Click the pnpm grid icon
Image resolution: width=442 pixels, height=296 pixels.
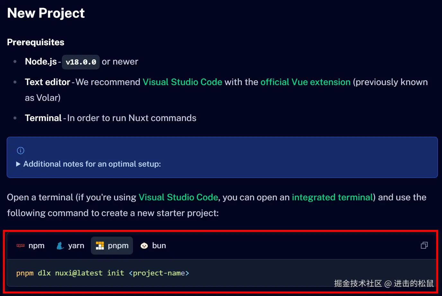tap(101, 245)
